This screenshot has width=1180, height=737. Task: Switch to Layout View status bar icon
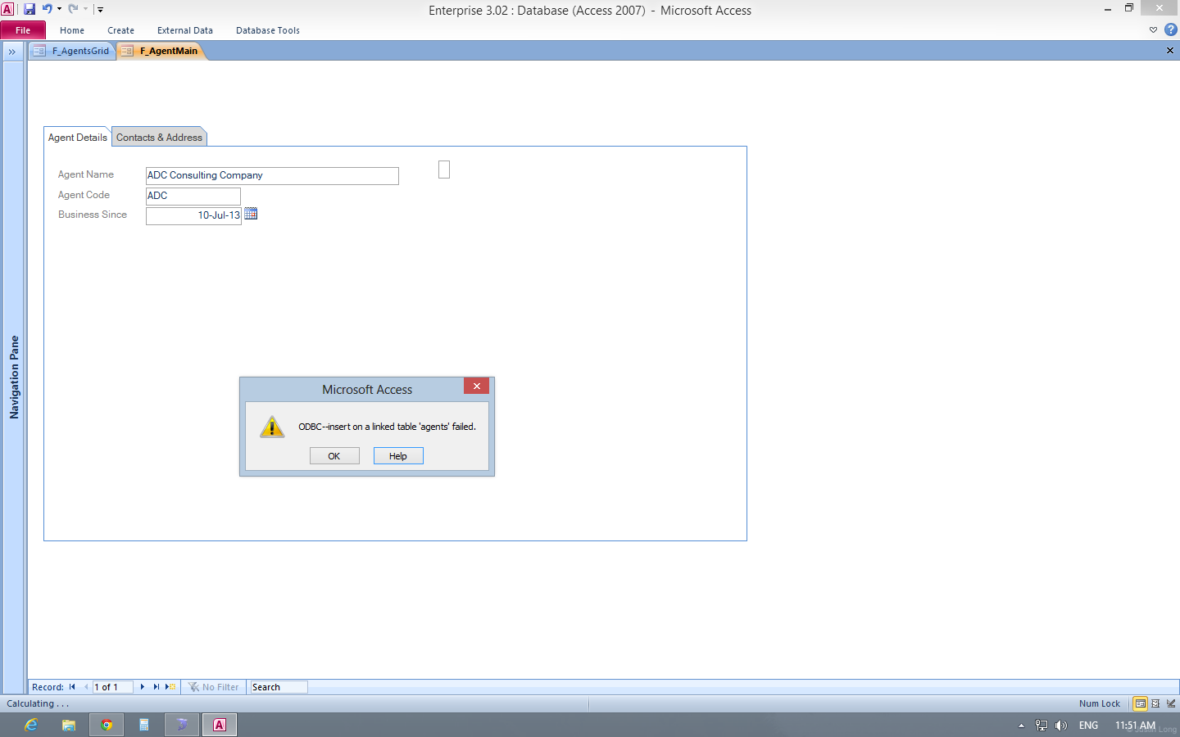tap(1155, 703)
